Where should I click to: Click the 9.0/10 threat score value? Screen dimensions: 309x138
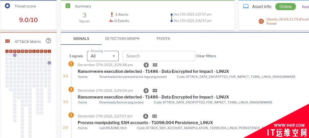(x=28, y=20)
